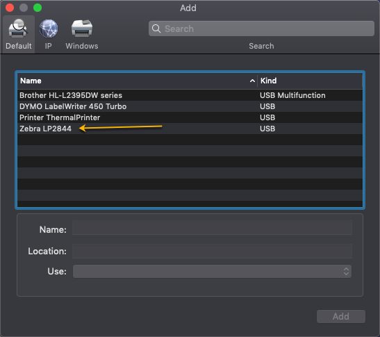Select Zebra LP2844 in printer list
This screenshot has height=337, width=380.
(190, 129)
